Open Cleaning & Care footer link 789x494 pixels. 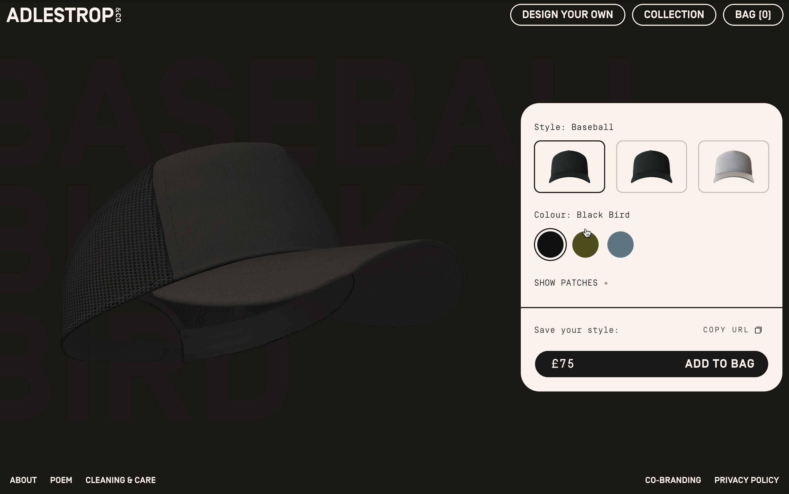tap(121, 480)
